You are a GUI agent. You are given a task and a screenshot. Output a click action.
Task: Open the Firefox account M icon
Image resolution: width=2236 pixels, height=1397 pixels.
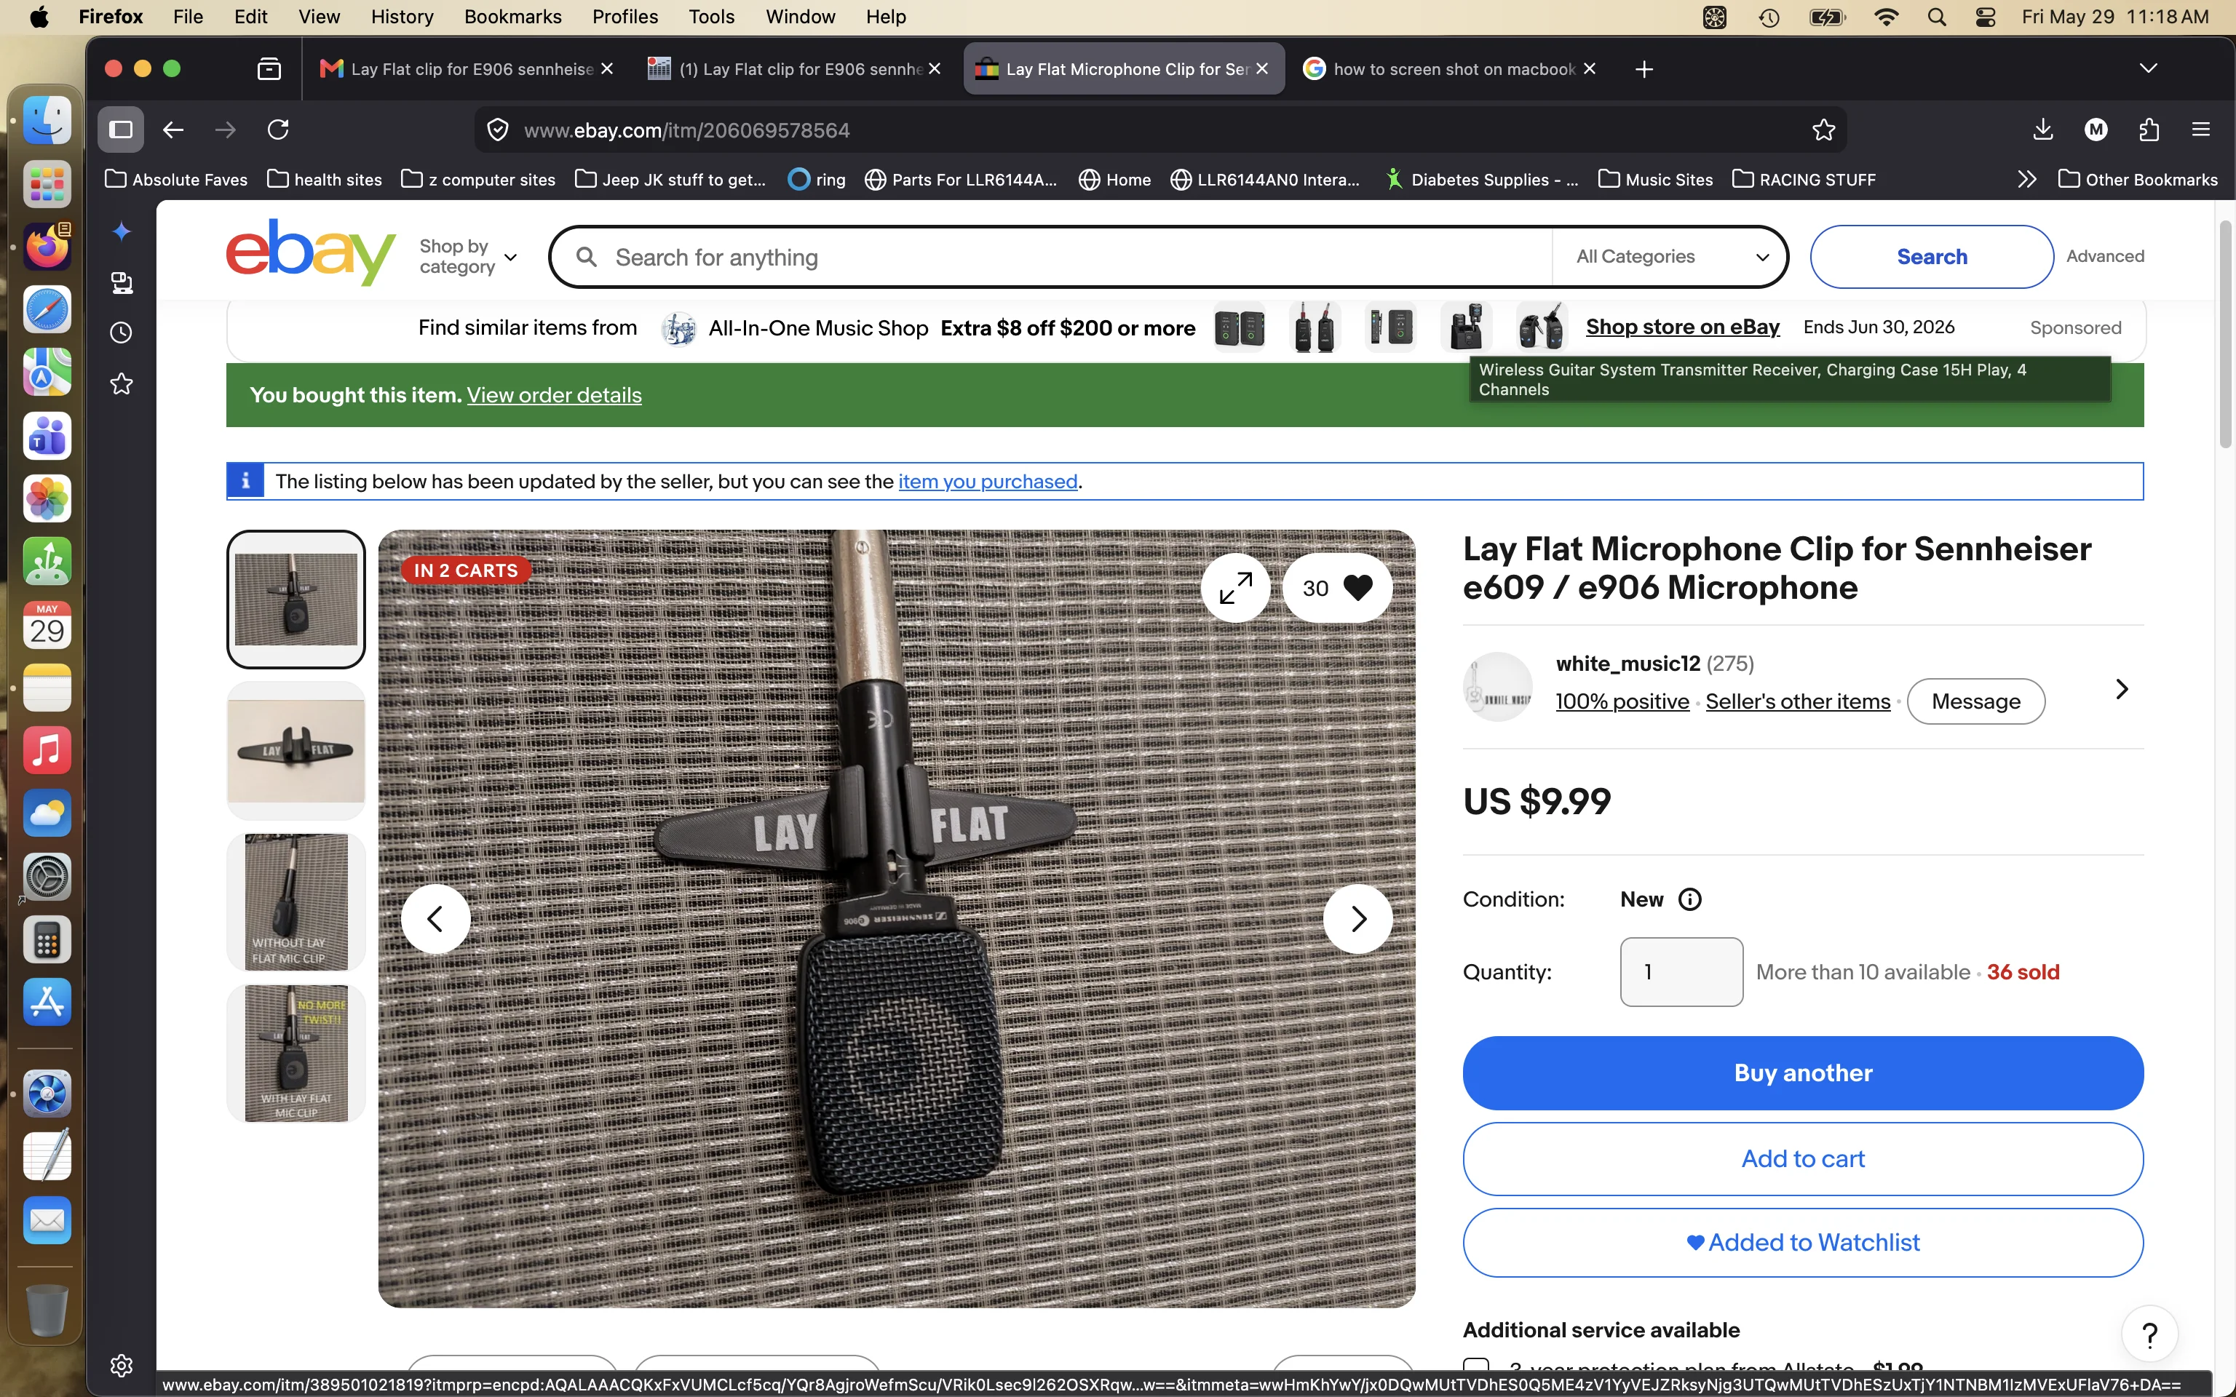point(2096,130)
